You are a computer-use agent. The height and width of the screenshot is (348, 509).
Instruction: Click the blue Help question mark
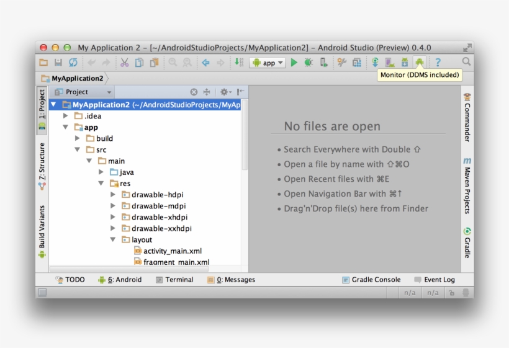[438, 62]
